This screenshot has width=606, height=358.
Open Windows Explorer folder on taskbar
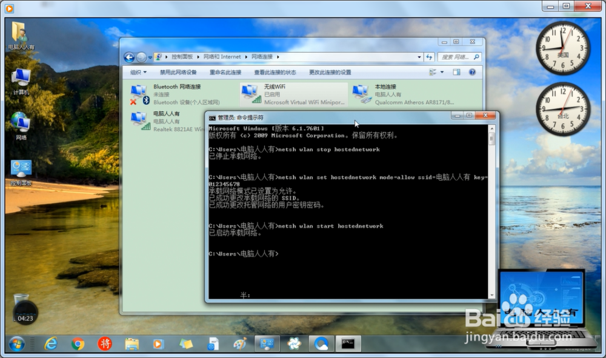(x=132, y=343)
